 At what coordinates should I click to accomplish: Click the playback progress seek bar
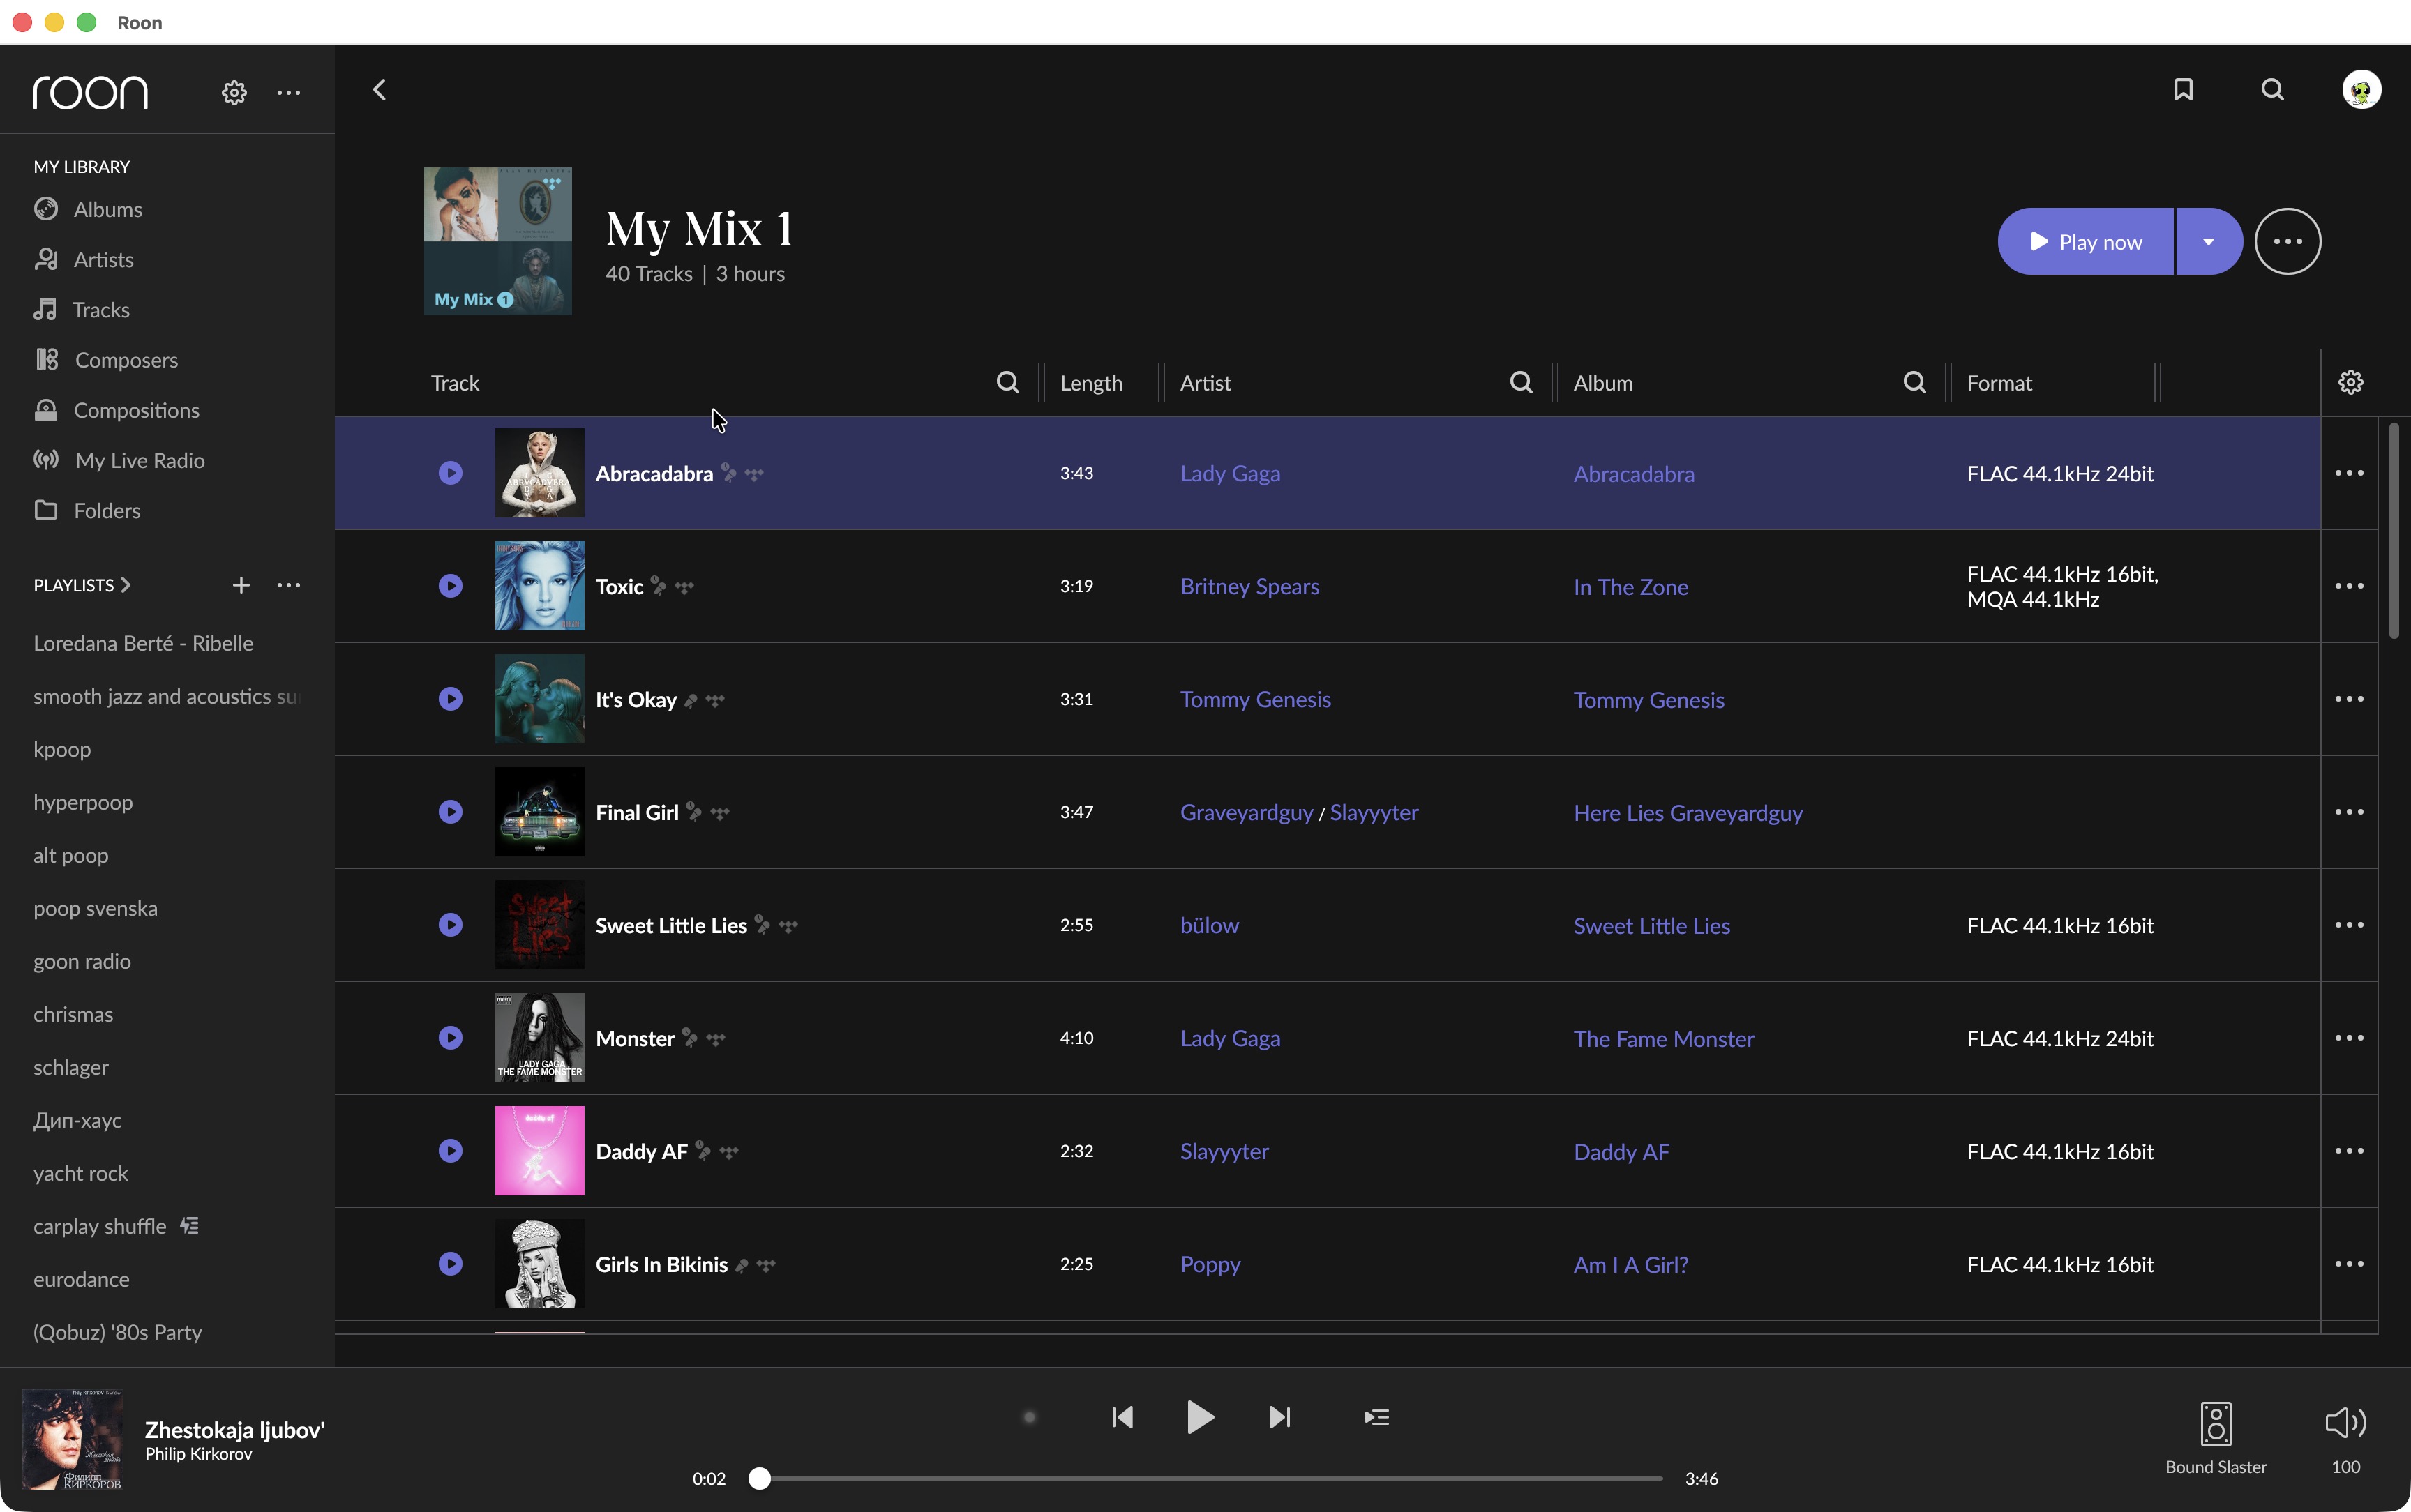click(1210, 1478)
